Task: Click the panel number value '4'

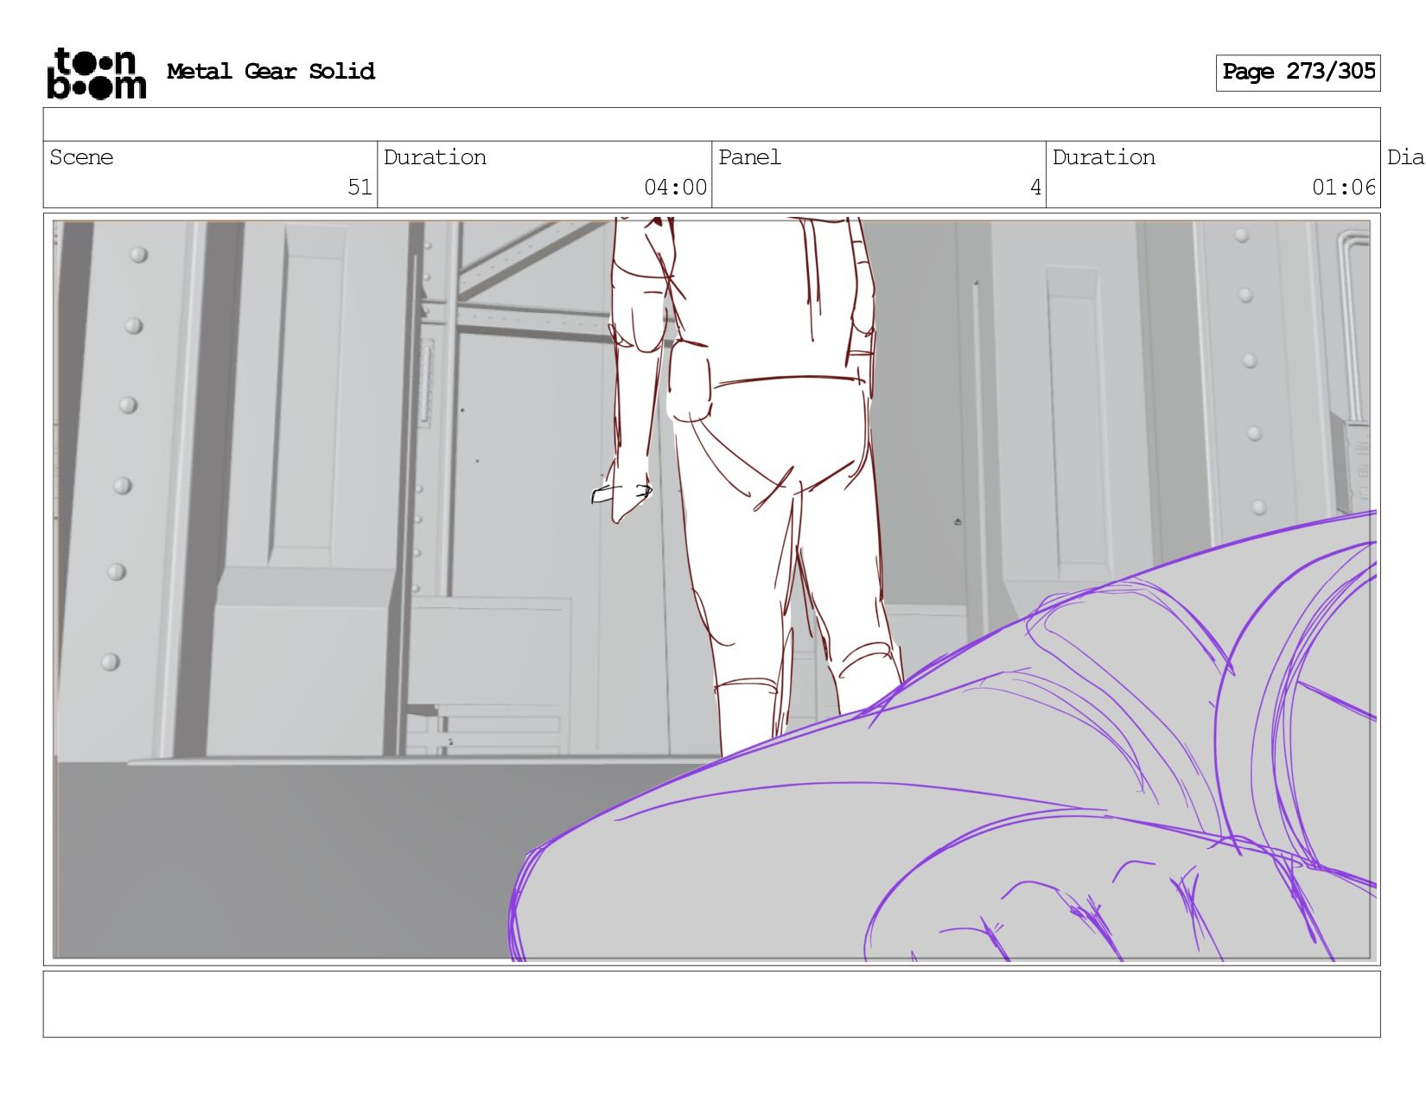Action: (1035, 188)
